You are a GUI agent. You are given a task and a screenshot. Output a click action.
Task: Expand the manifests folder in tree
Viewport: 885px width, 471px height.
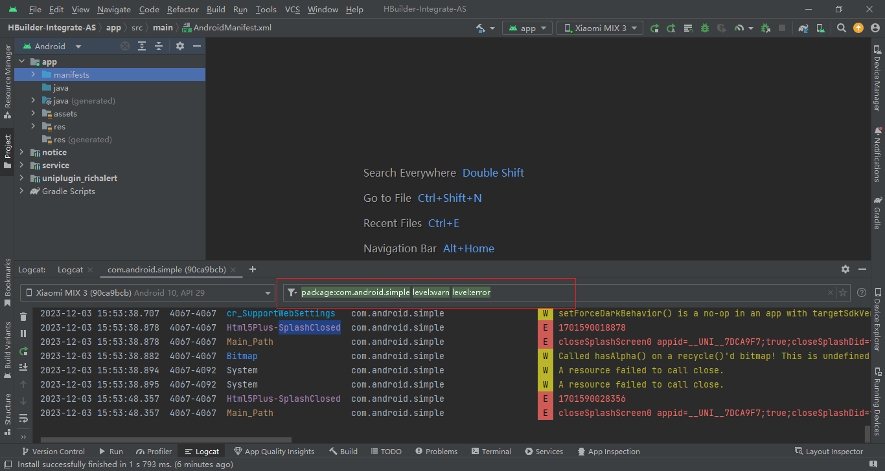click(33, 74)
